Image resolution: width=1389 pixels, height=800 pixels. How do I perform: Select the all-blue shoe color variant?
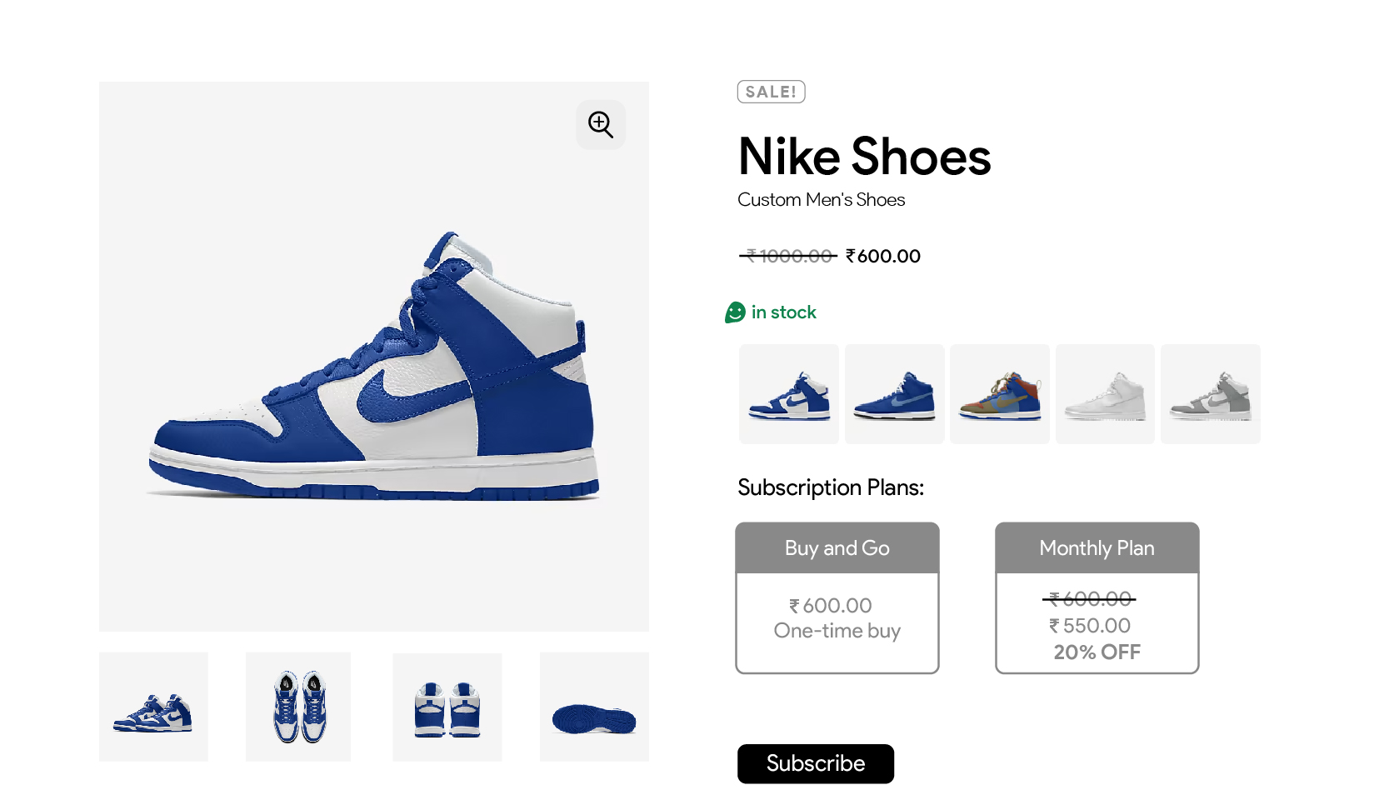[894, 394]
